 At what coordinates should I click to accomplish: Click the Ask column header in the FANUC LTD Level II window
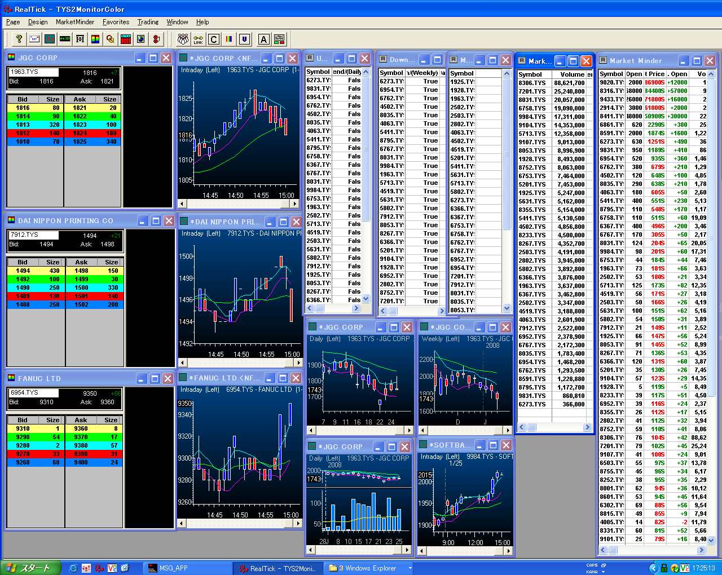click(x=81, y=420)
